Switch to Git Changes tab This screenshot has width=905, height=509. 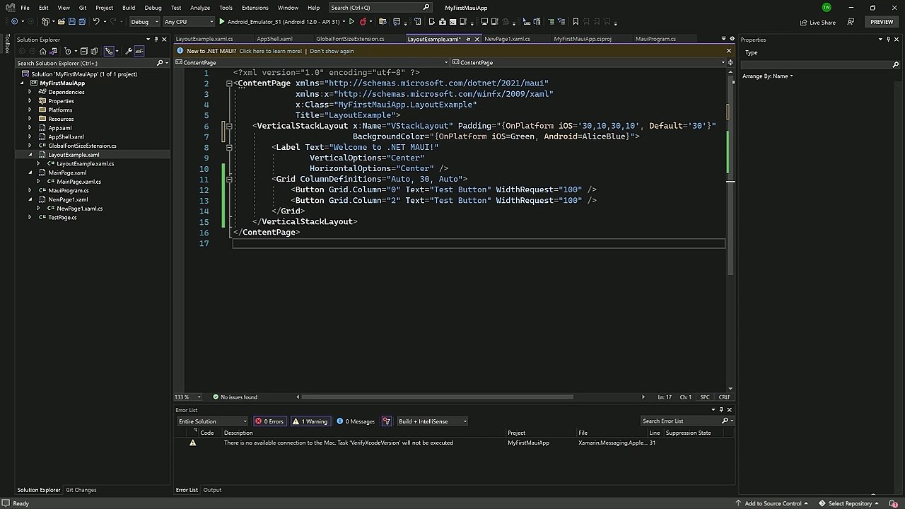point(81,490)
